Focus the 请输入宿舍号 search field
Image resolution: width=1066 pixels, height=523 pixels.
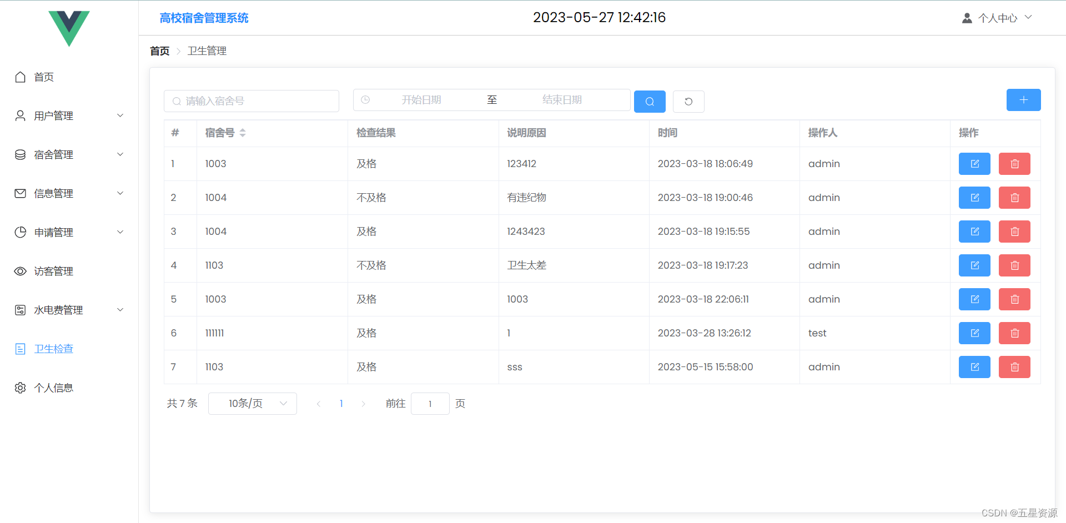(x=252, y=101)
